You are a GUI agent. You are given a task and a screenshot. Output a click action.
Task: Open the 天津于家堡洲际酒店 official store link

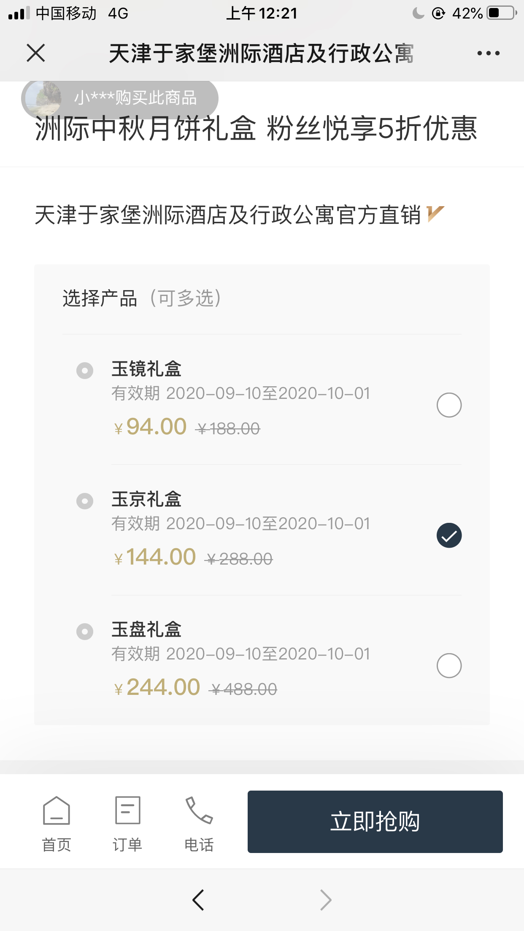coord(228,215)
